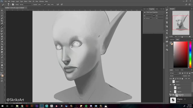193x108 pixels.
Task: Toggle pressure for opacity button
Action: click(x=45, y=4)
